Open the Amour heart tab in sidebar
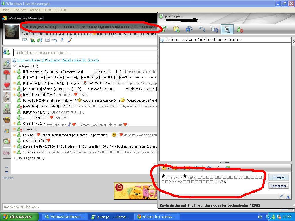 [7, 86]
